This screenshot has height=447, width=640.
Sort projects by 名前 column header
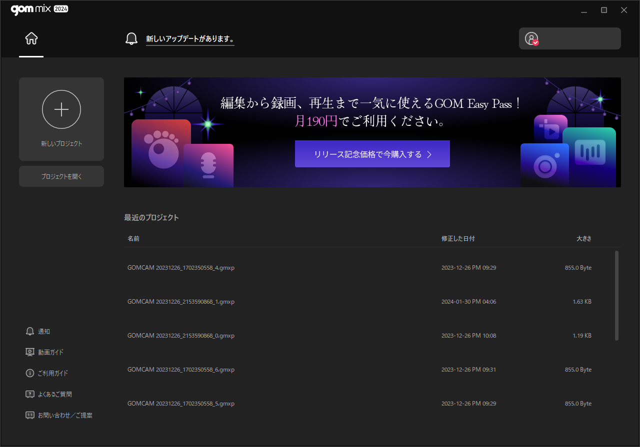[x=133, y=239]
